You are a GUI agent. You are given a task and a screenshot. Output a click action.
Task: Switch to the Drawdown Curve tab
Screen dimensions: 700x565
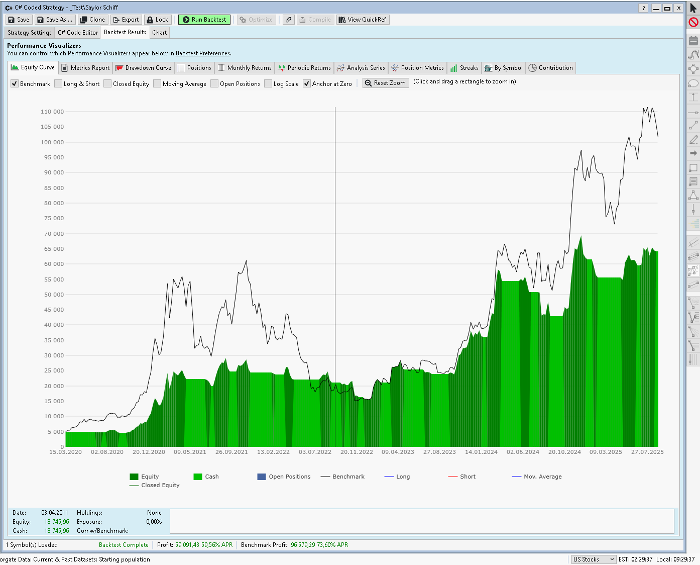[x=143, y=68]
